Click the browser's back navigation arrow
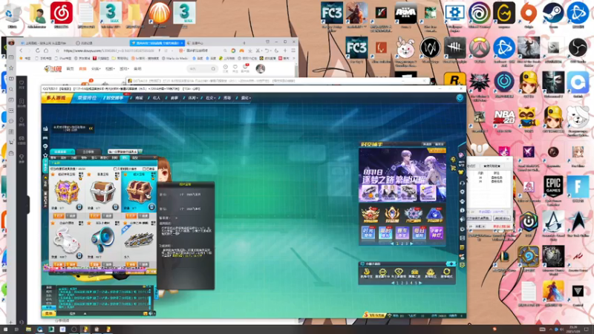Screen dimensions: 594x334 click(22, 50)
